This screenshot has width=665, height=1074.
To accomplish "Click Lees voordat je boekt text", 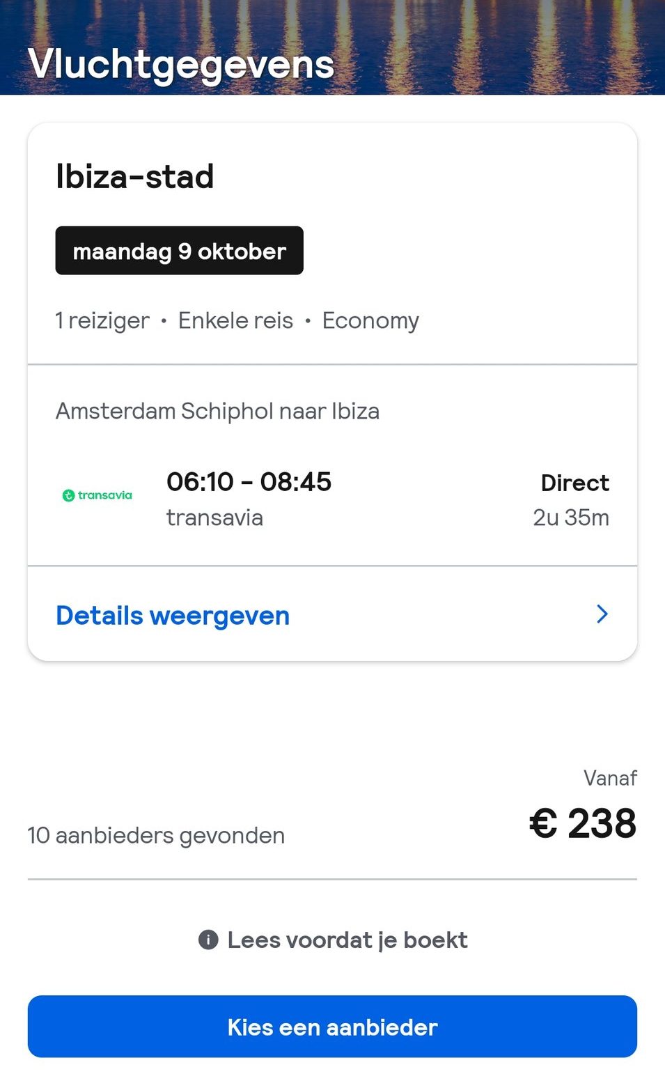I will 347,940.
